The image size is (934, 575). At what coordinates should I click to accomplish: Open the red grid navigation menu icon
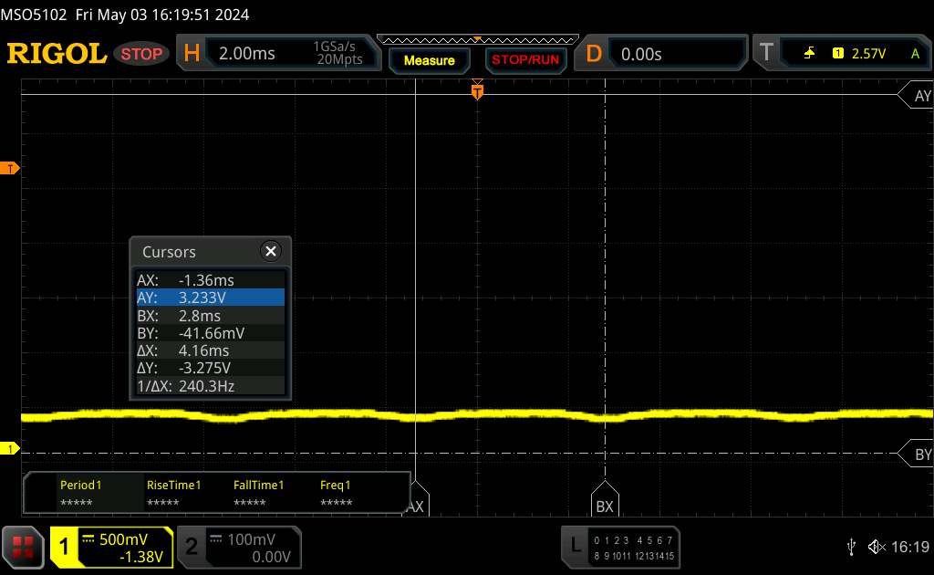pyautogui.click(x=23, y=547)
